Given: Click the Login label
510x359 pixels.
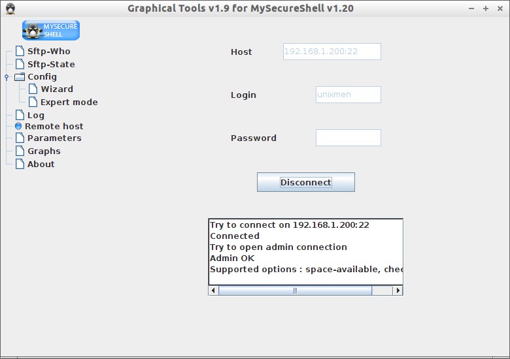Looking at the screenshot, I should coord(243,95).
